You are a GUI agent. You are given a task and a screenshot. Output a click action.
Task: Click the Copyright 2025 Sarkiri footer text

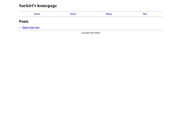coord(91,33)
